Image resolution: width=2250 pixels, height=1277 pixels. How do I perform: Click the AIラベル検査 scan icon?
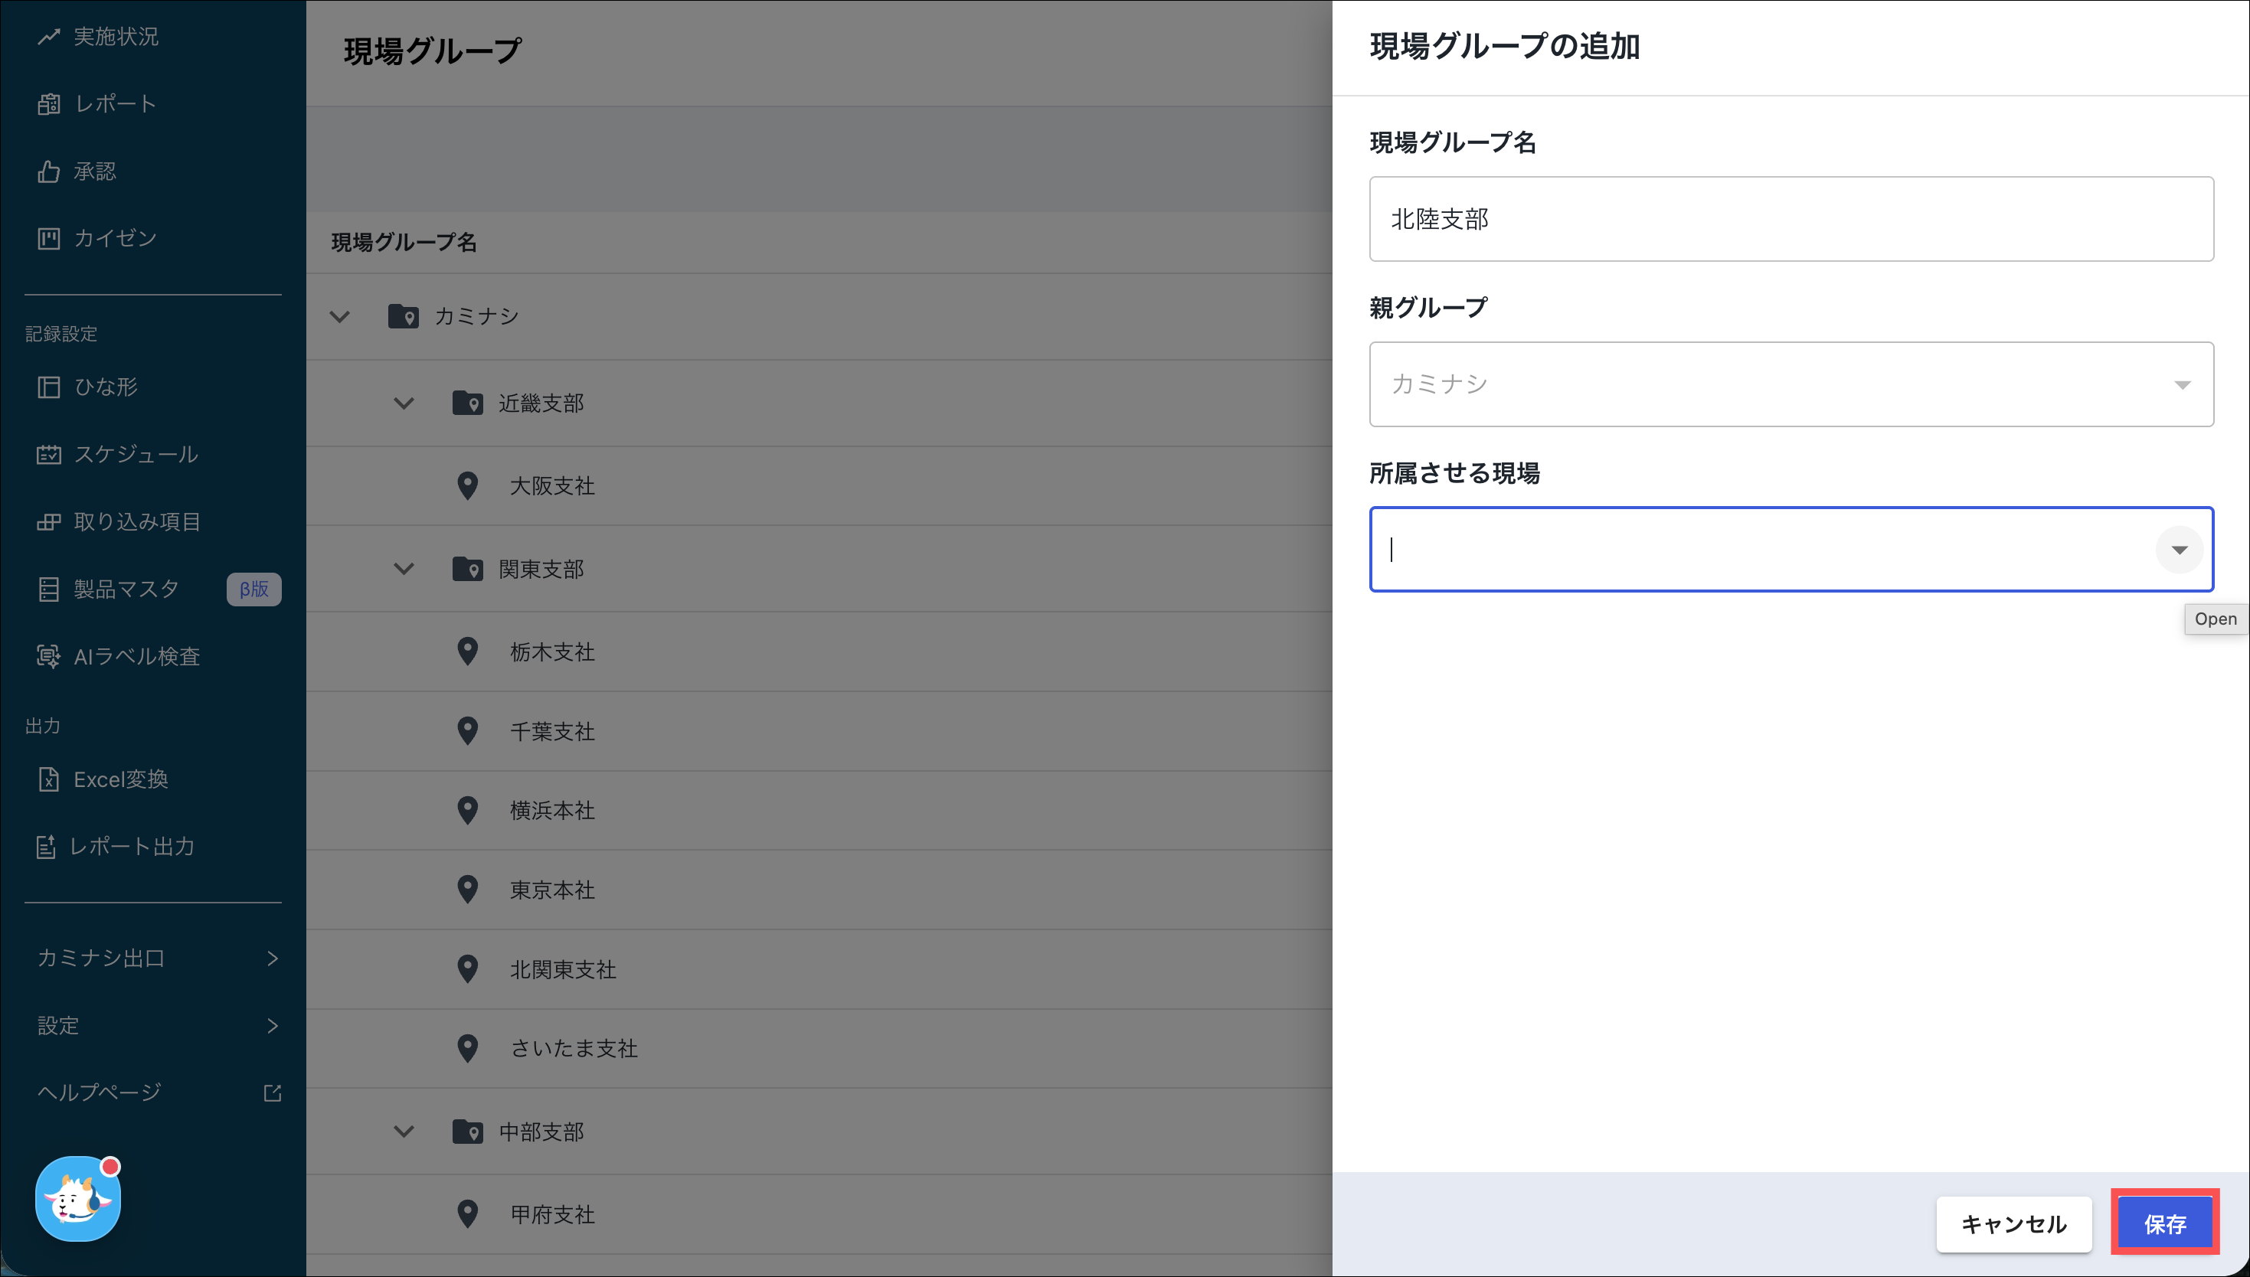coord(48,656)
